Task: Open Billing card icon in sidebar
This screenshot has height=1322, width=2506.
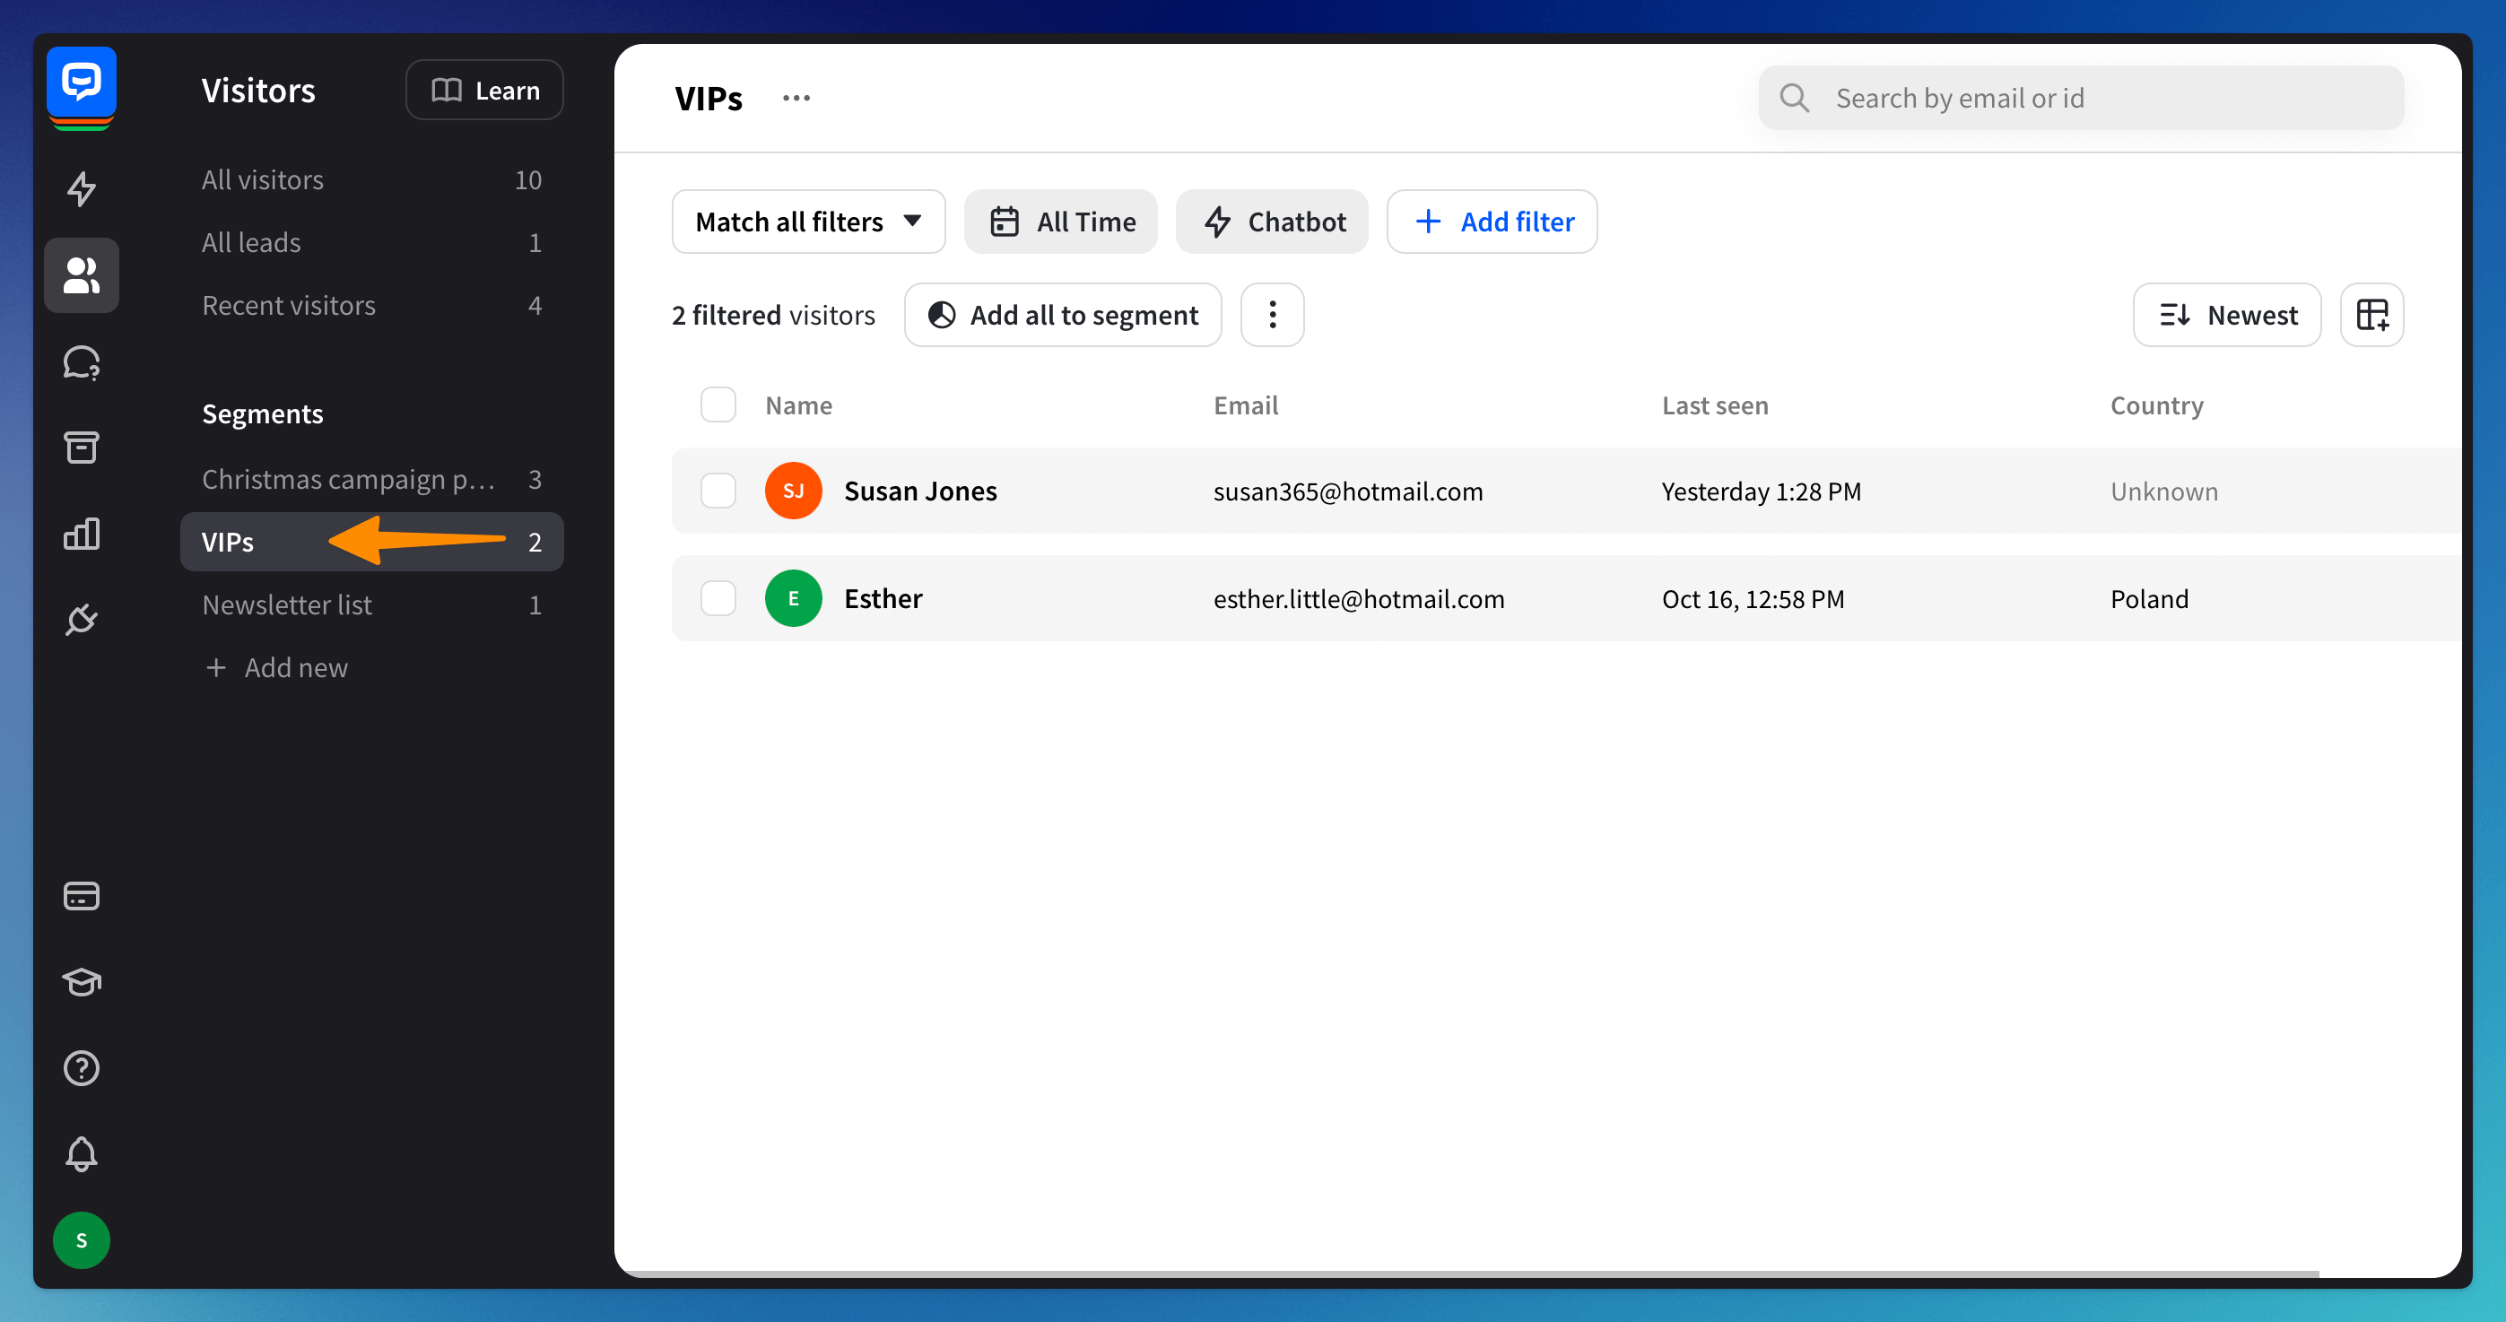Action: (82, 896)
